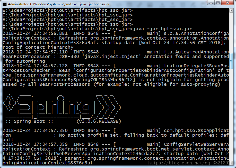Click 'f.a.AutowiredAnnotation' logger text
This screenshot has height=168, width=236.
point(196,52)
